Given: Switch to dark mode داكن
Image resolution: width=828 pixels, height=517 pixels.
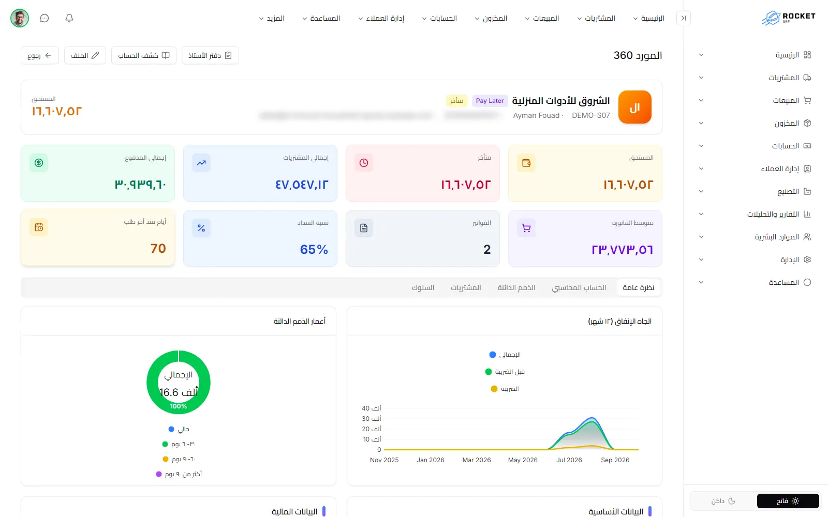Looking at the screenshot, I should click(x=723, y=501).
